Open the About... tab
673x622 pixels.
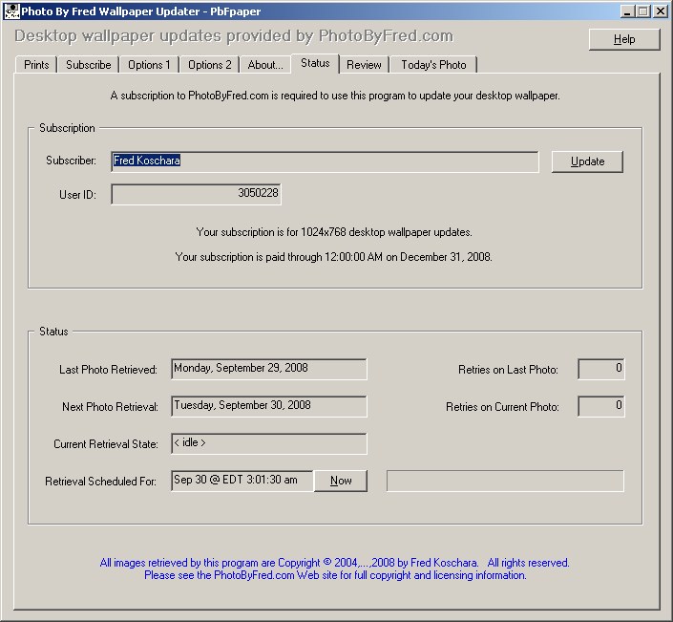pyautogui.click(x=265, y=65)
